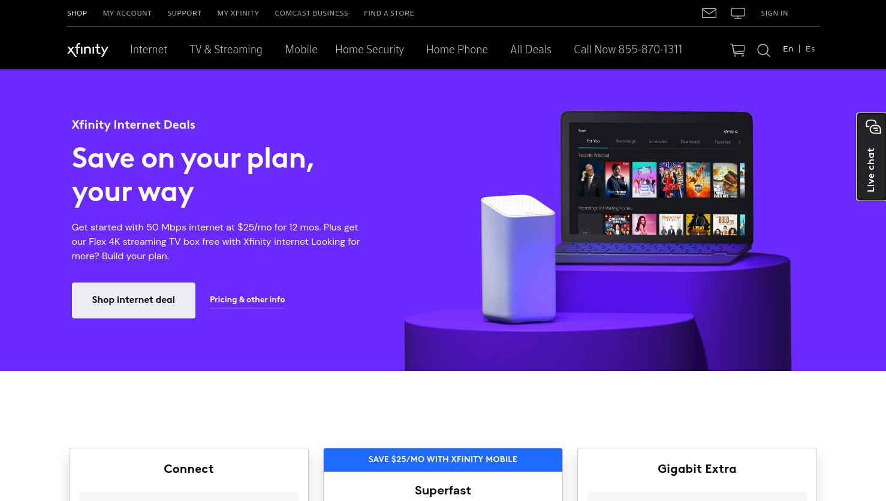Switch language to Es
Viewport: 886px width, 501px height.
tap(810, 49)
